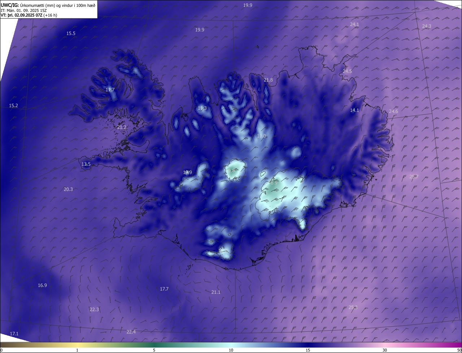Pick the dark green colour scale segment
Screen dimensions: 462x353
point(154,345)
